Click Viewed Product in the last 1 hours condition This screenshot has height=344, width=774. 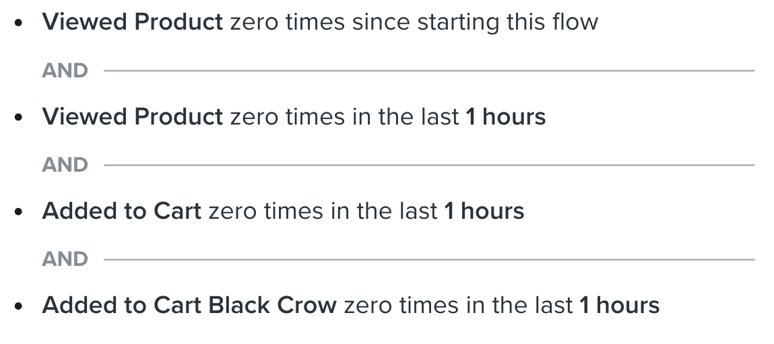(132, 117)
